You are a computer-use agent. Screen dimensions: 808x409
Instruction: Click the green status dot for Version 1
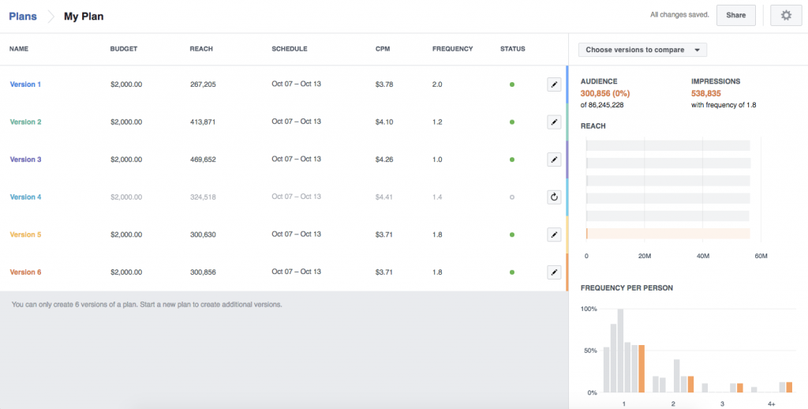(x=512, y=84)
